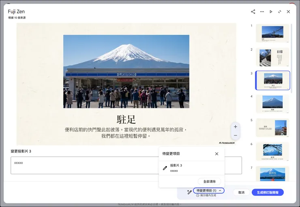Screen dimensions: 300x207
Task: Click the 駐足 slide title
Action: coord(126,120)
